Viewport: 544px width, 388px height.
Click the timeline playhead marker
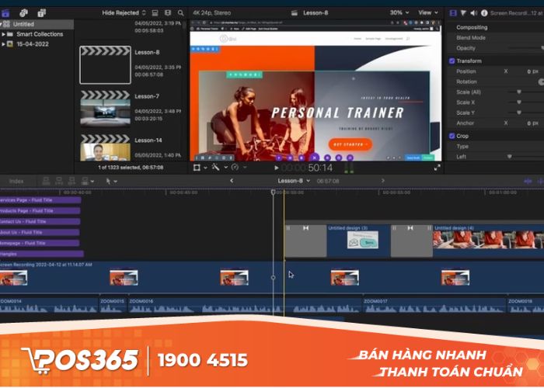pyautogui.click(x=273, y=192)
